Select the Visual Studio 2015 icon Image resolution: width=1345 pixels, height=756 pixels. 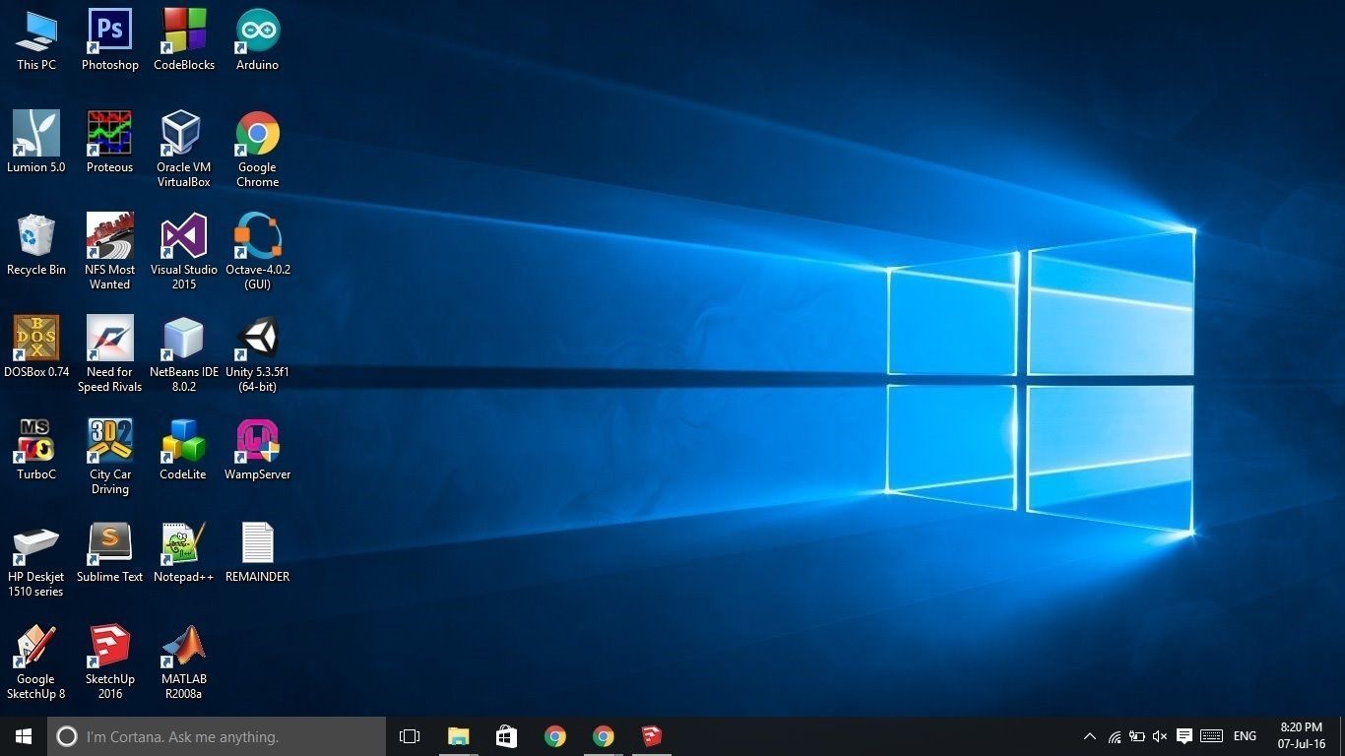pyautogui.click(x=183, y=251)
